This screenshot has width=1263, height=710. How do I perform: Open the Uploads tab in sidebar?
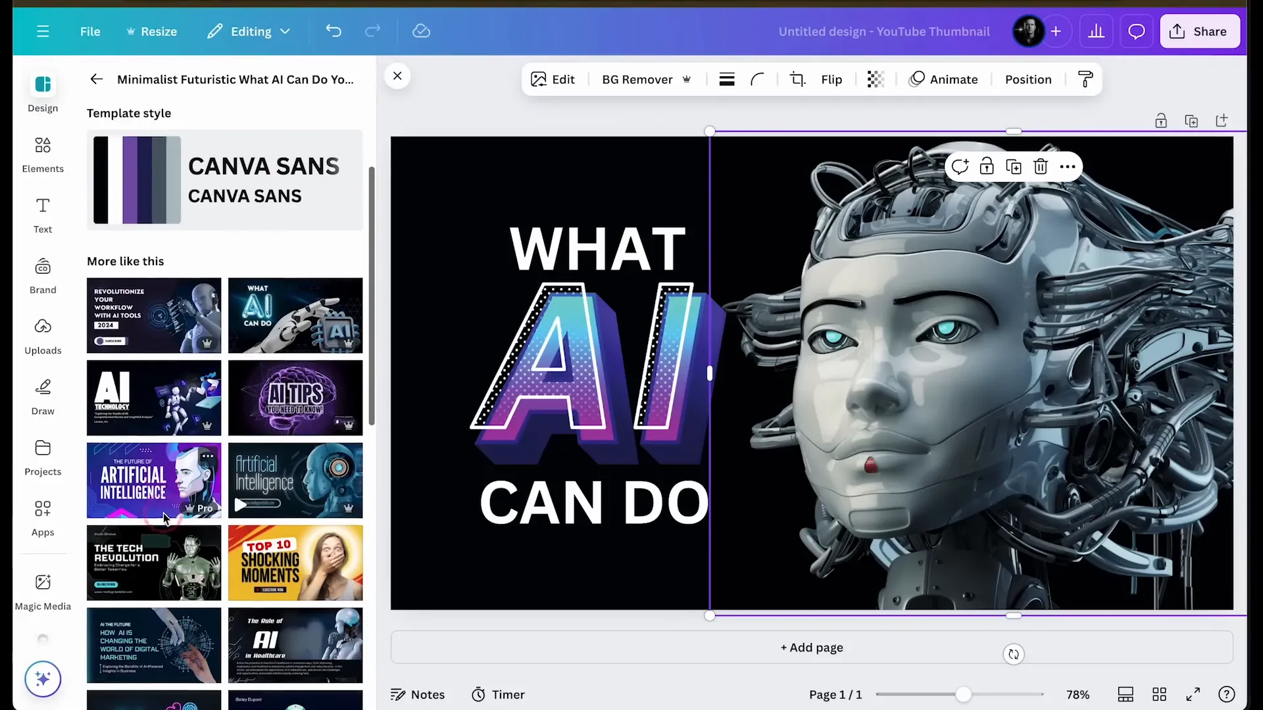(x=43, y=337)
